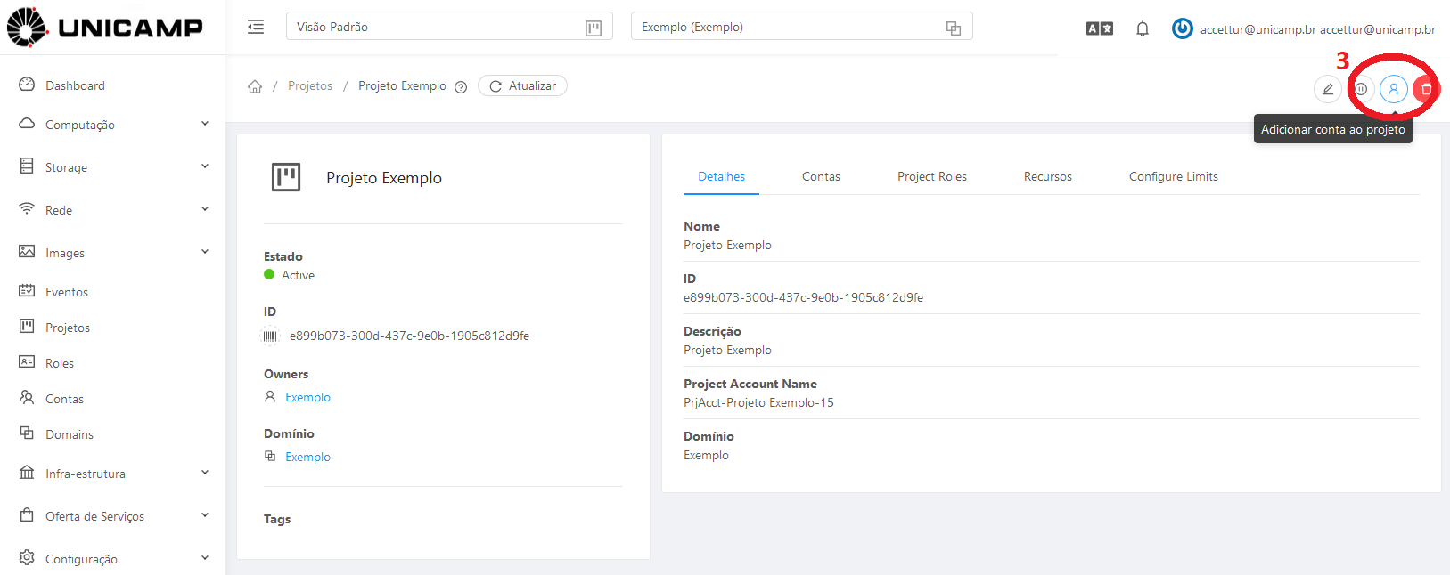Screen dimensions: 1450x575
Task: Open Eventos in the sidebar
Action: (67, 292)
